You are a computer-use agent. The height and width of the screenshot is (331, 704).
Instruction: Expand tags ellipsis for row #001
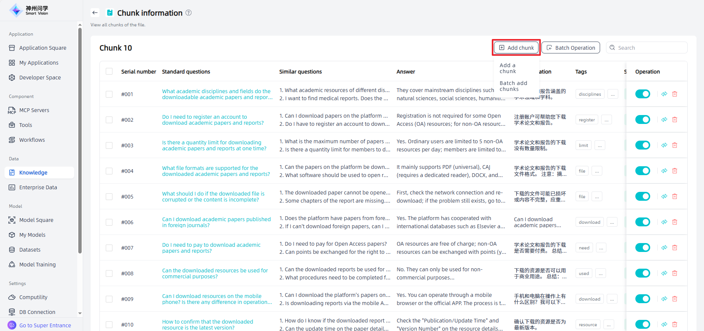[613, 94]
